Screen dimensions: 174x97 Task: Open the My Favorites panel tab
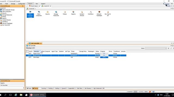click(x=12, y=85)
